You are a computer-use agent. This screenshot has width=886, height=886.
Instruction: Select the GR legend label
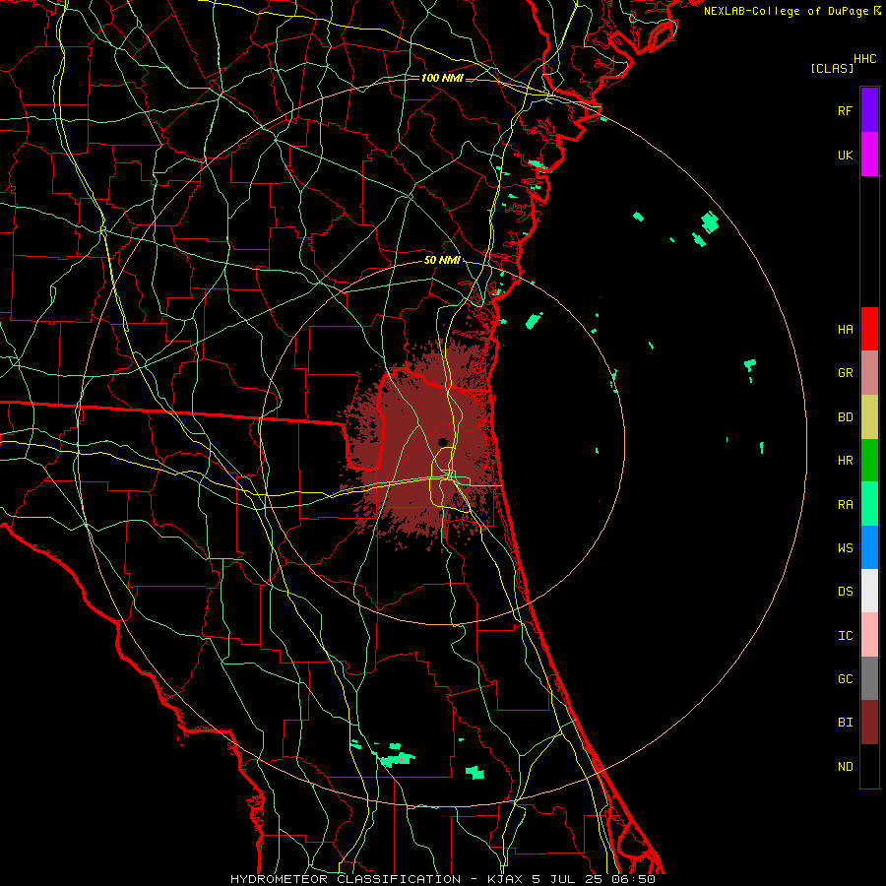coord(845,373)
